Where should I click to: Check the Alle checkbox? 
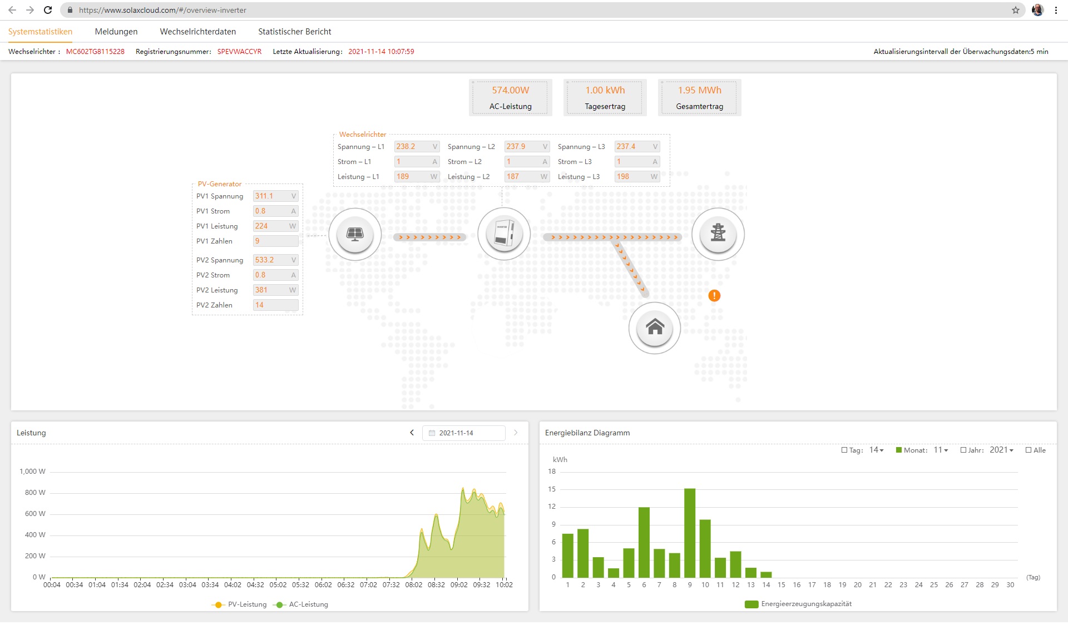(1029, 450)
